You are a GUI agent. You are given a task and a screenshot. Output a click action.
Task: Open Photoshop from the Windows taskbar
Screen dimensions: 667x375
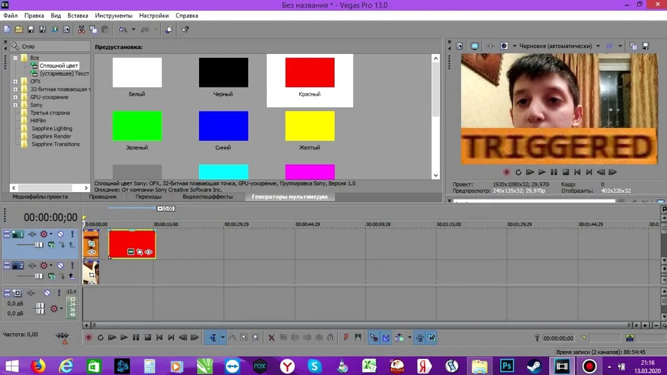507,366
